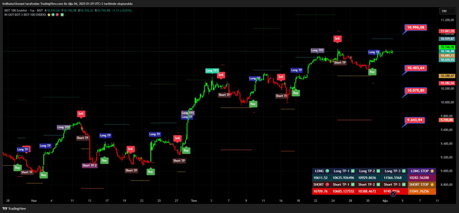Click the 10.388,47 price axis tag

[x=447, y=76]
